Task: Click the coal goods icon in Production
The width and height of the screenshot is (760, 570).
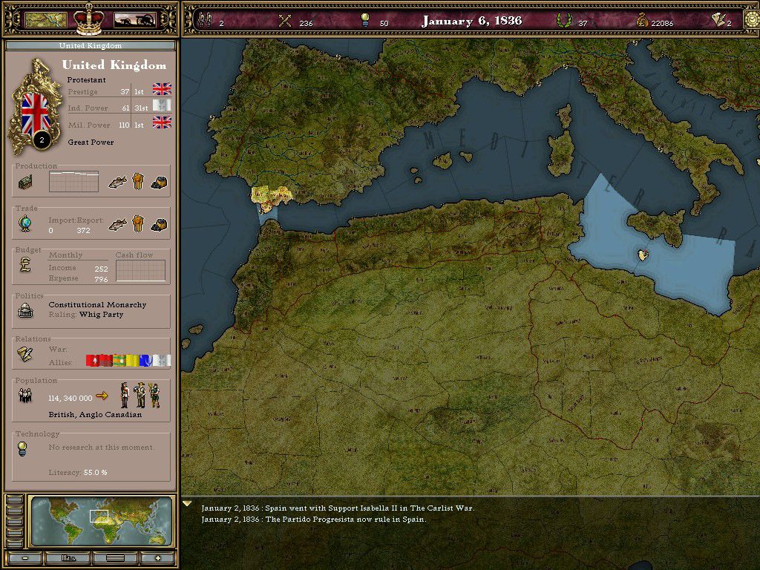Action: click(159, 183)
